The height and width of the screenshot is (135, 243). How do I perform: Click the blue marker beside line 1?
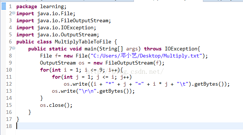[4, 6]
